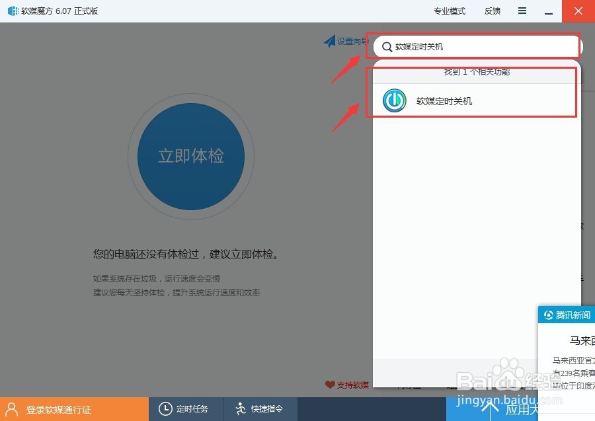This screenshot has width=595, height=421.
Task: Open the 反馈 feedback link
Action: click(x=492, y=11)
